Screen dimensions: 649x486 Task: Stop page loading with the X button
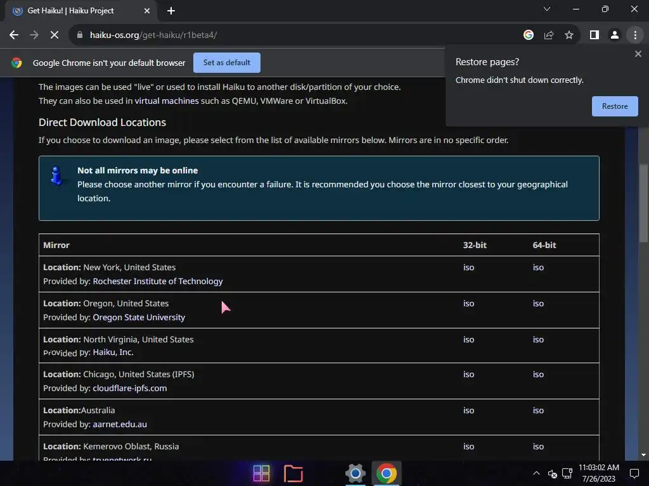pos(55,35)
